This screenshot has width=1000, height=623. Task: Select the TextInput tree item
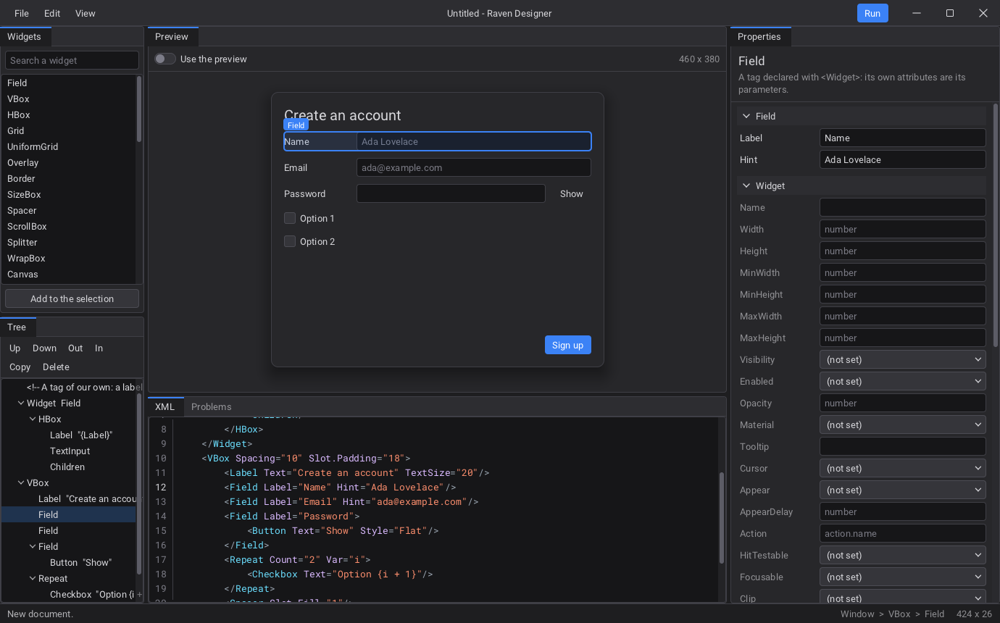point(70,451)
